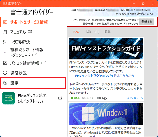Click the マニュアル book icon
Image resolution: width=158 pixels, height=137 pixels.
pos(5,32)
